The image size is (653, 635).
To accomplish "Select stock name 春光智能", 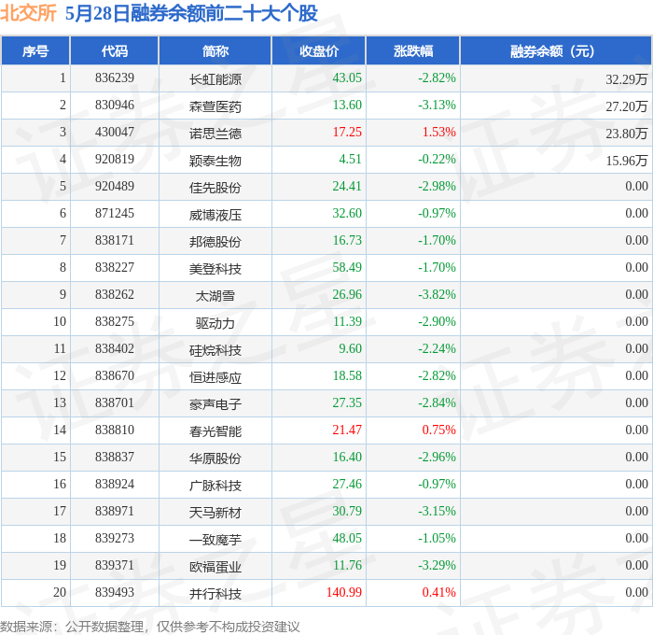I will point(215,431).
